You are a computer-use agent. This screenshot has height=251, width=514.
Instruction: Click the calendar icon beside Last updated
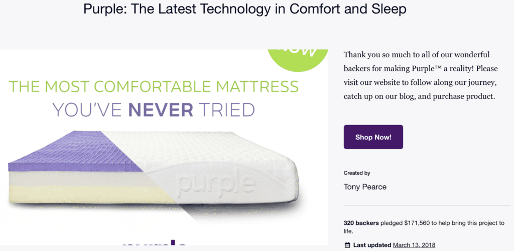(x=347, y=245)
